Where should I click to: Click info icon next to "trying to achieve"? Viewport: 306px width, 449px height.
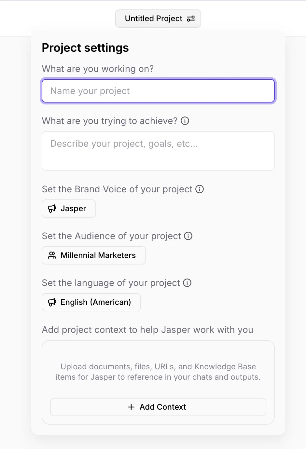click(x=185, y=121)
